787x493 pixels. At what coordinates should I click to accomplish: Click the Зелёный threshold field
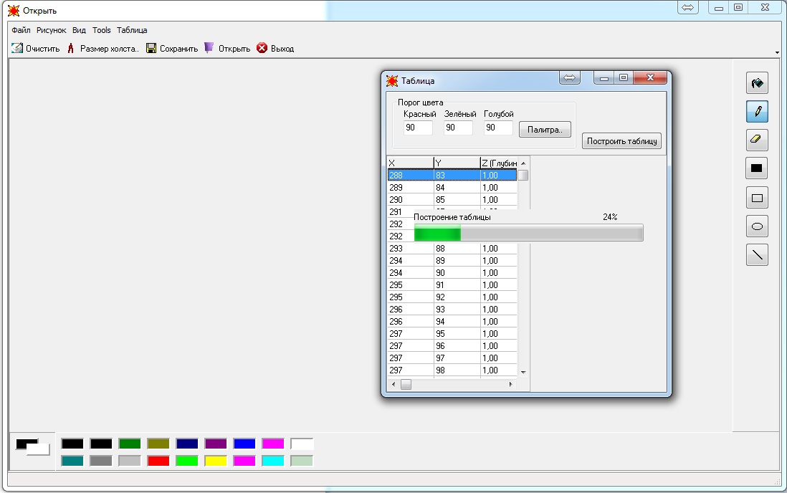click(x=458, y=128)
